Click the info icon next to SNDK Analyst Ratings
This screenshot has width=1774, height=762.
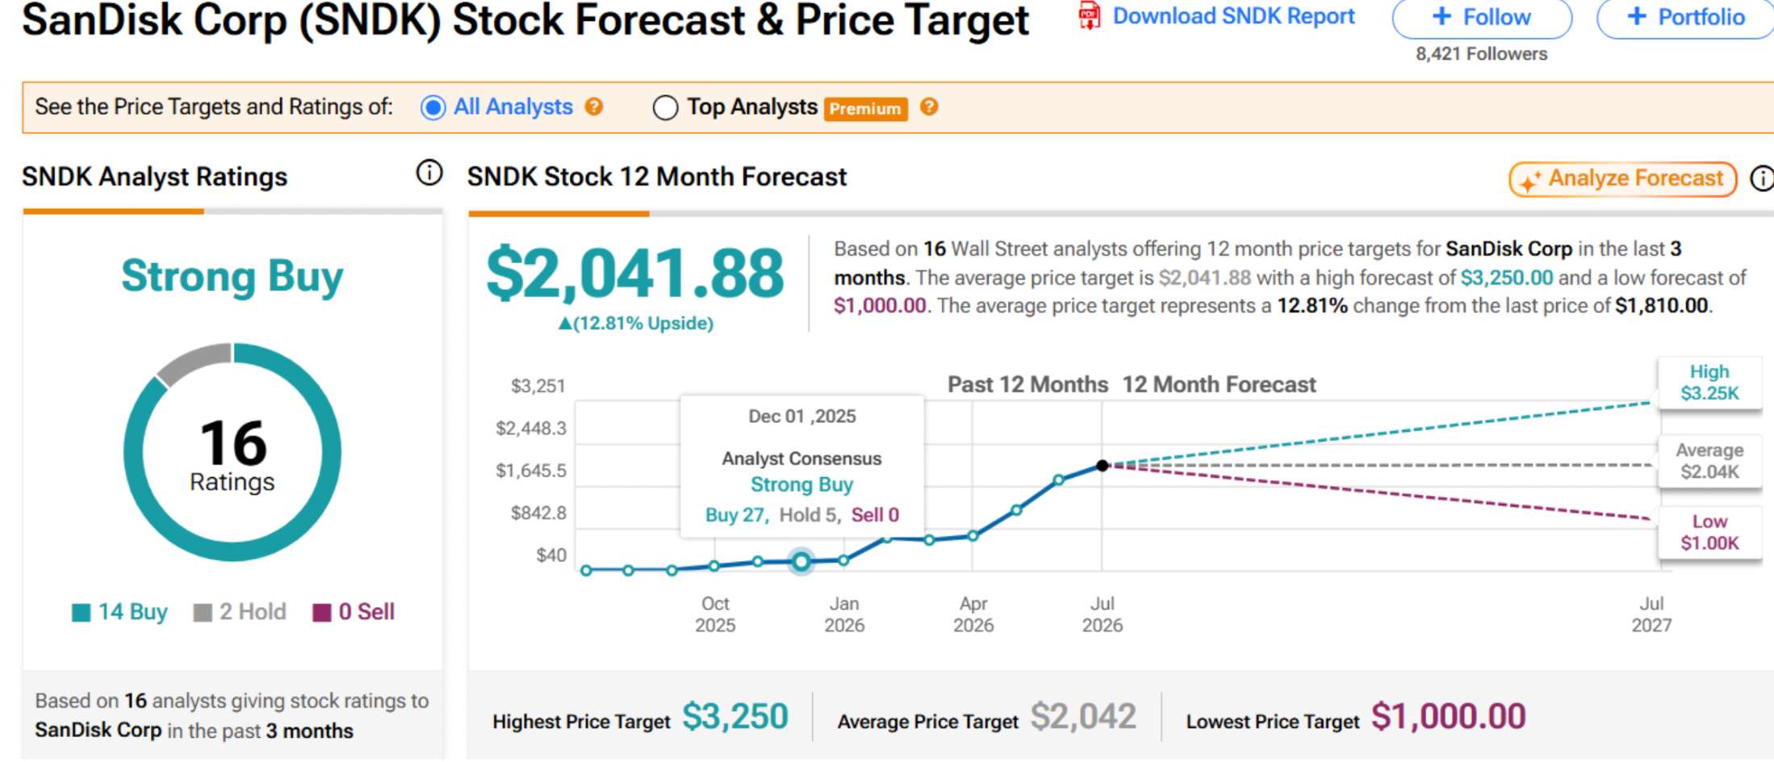(x=429, y=172)
